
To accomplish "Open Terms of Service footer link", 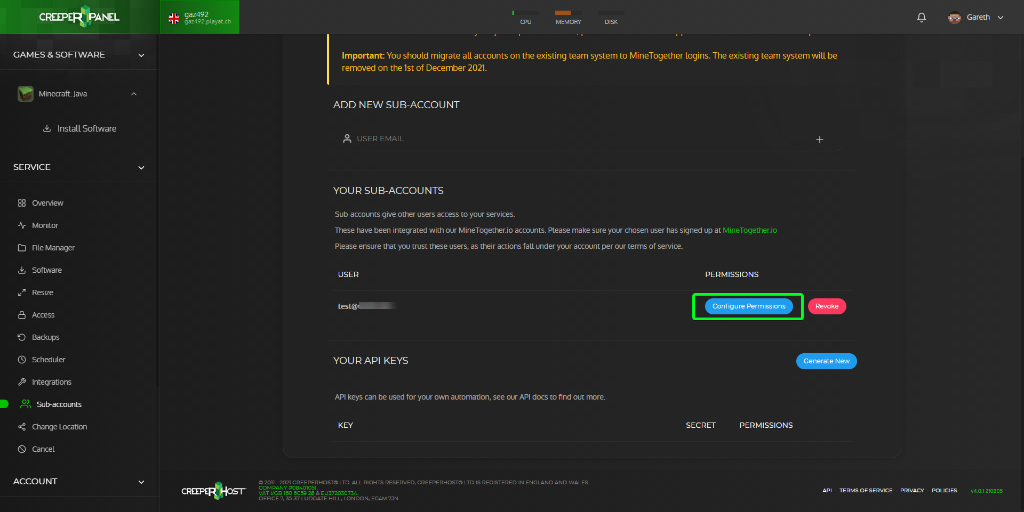I will click(x=866, y=490).
